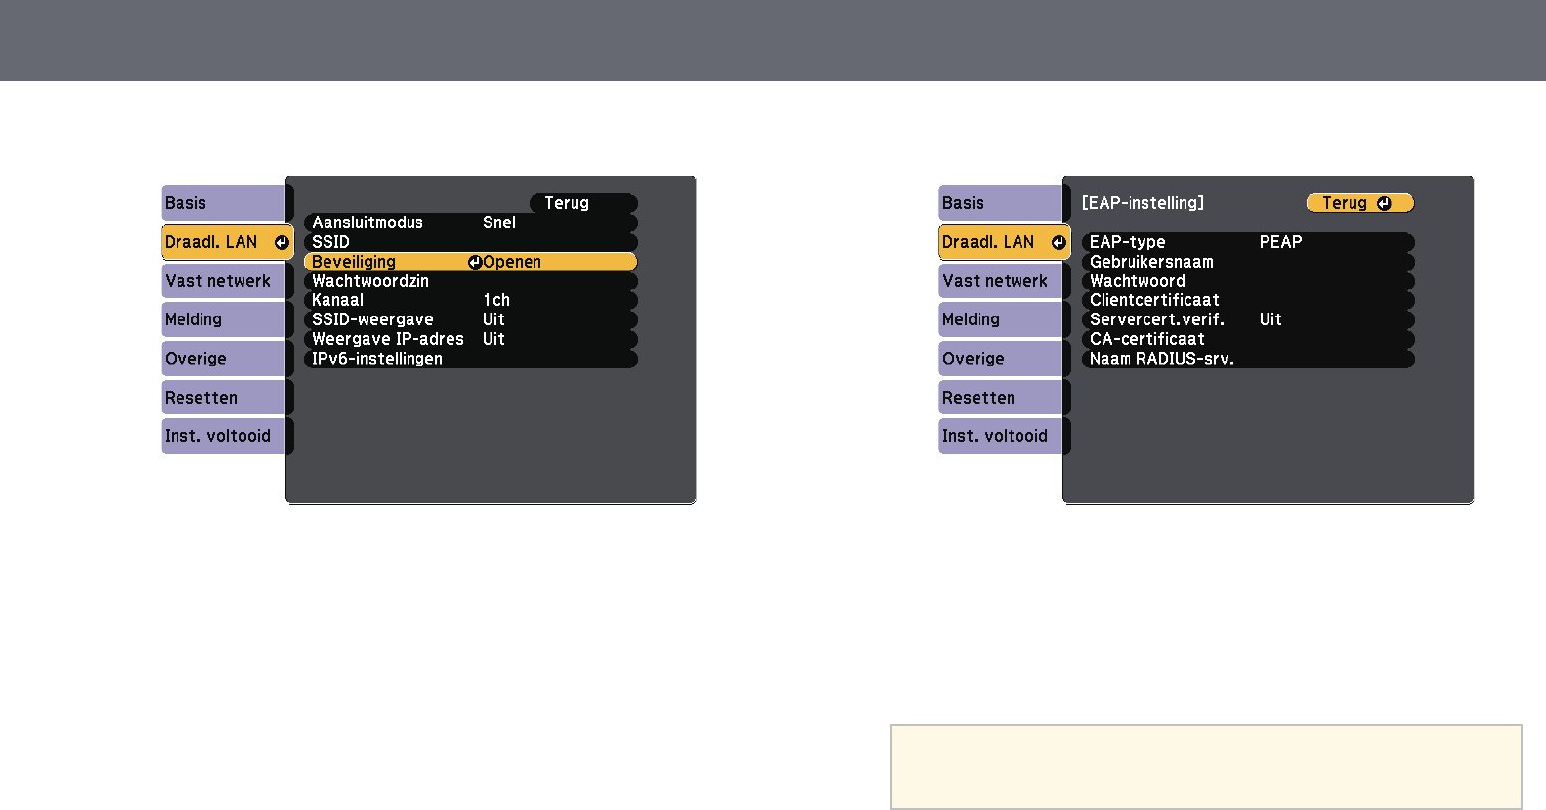Click Terug button in left Draadl. LAN menu

pos(583,203)
